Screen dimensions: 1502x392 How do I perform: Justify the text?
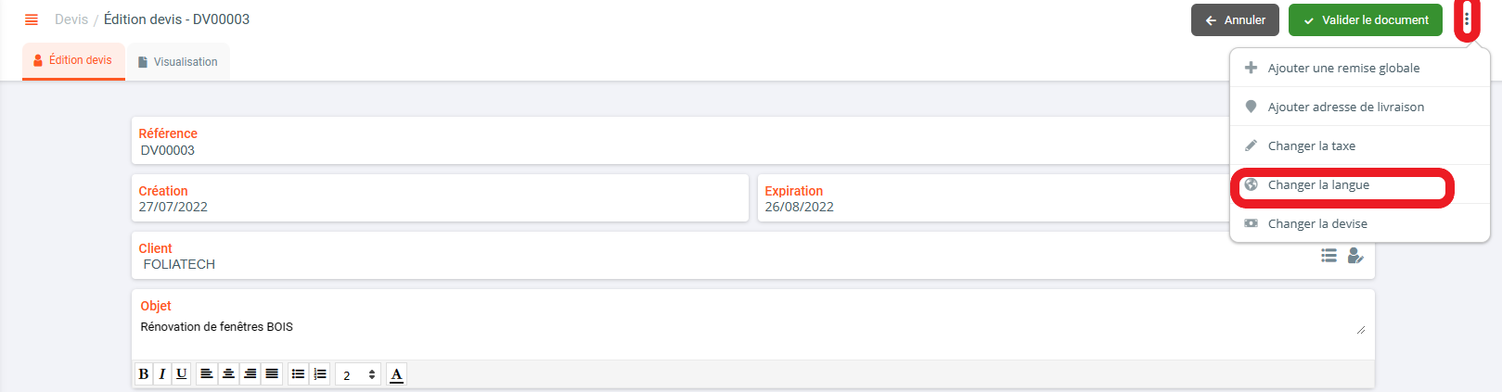pos(272,373)
